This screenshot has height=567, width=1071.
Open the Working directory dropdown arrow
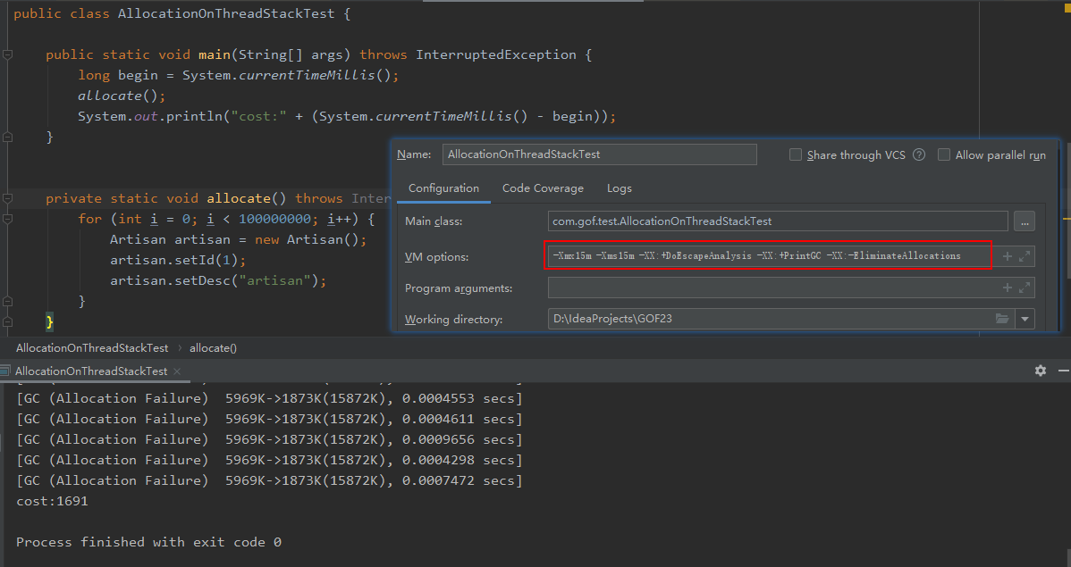click(1025, 319)
